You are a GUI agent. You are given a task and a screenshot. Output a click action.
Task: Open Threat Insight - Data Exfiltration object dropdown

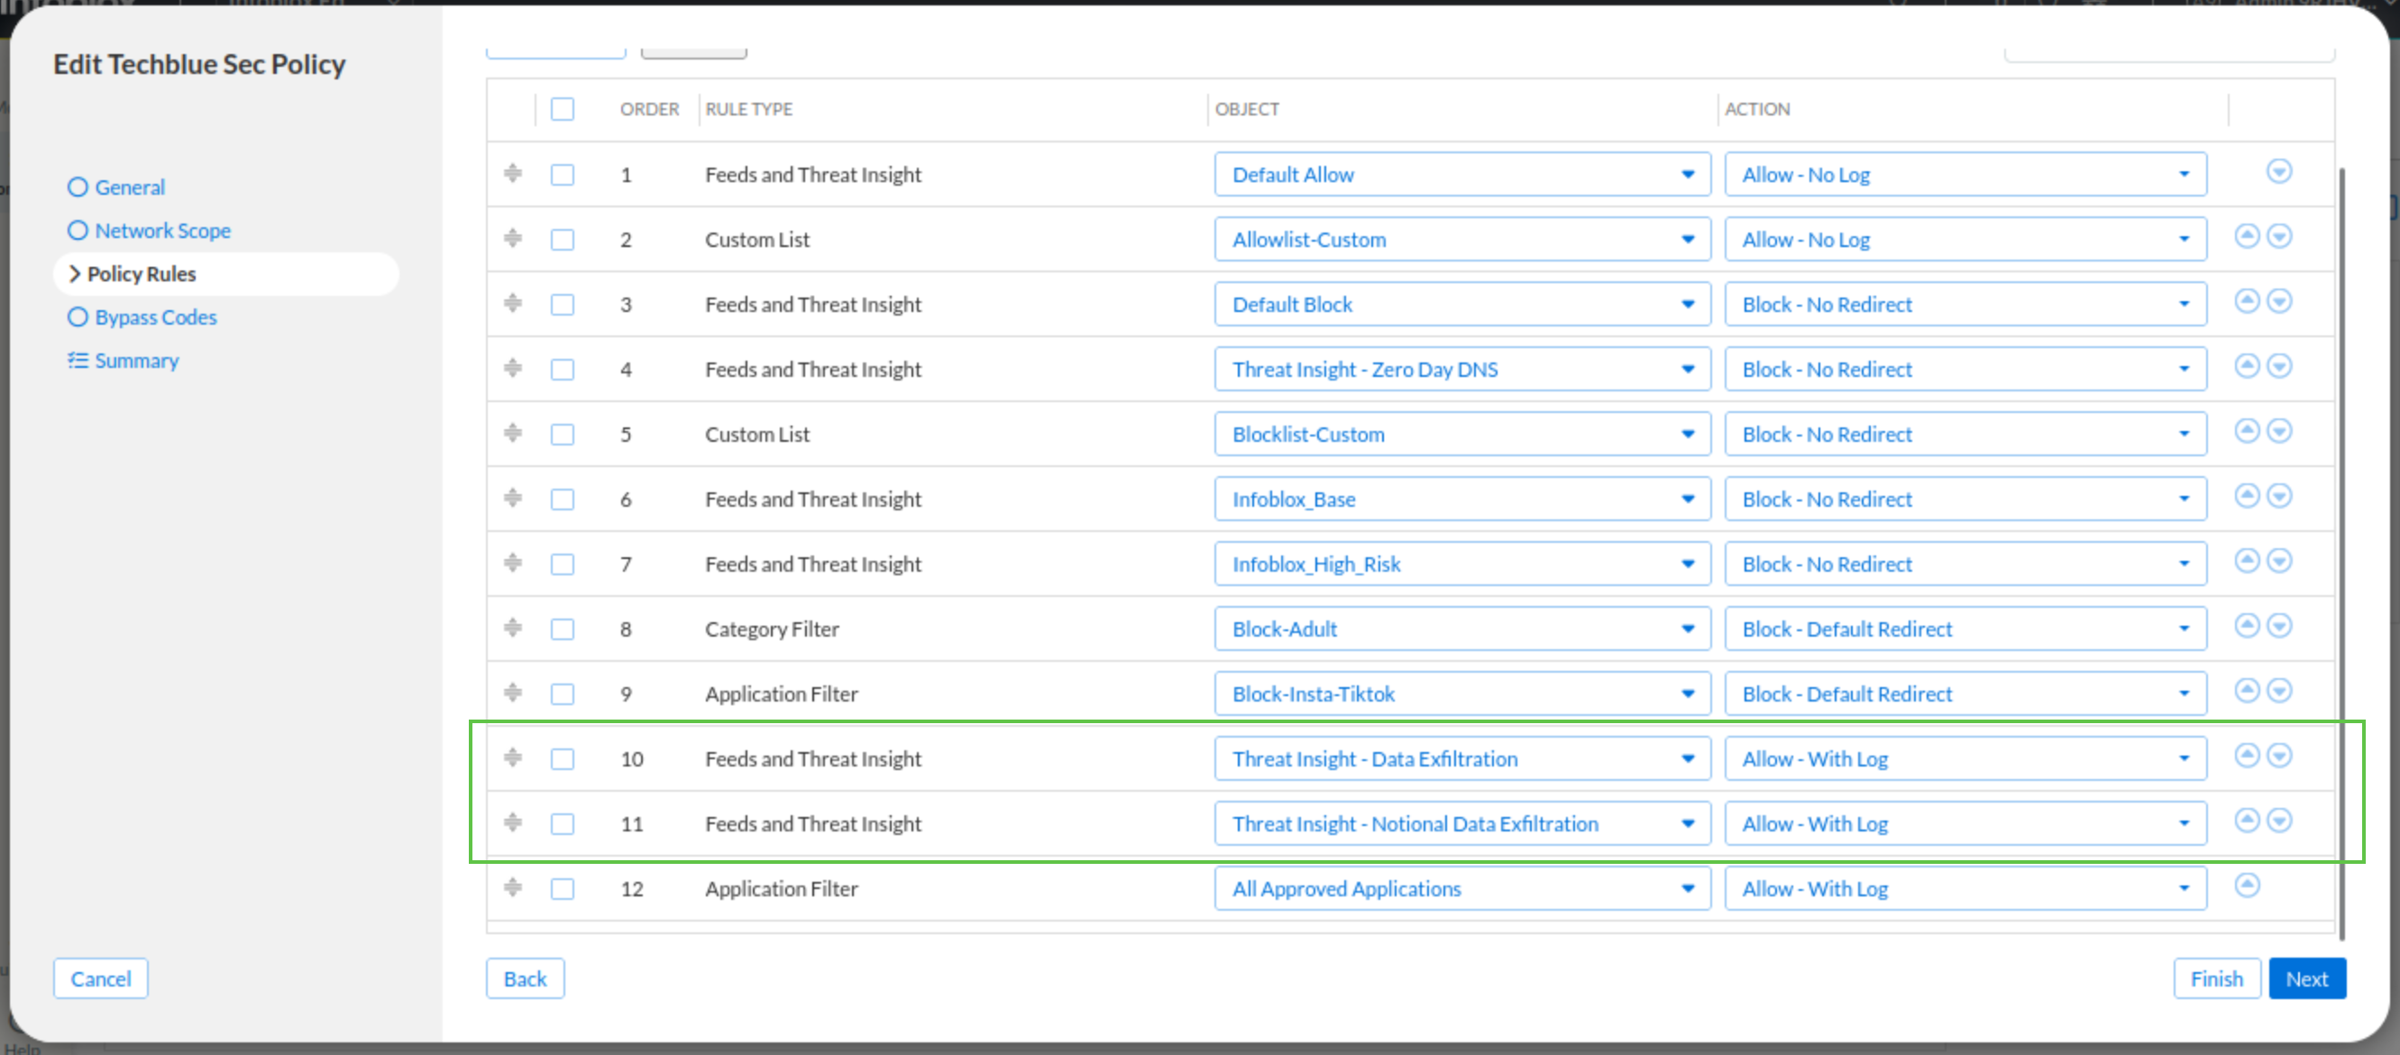pyautogui.click(x=1461, y=758)
